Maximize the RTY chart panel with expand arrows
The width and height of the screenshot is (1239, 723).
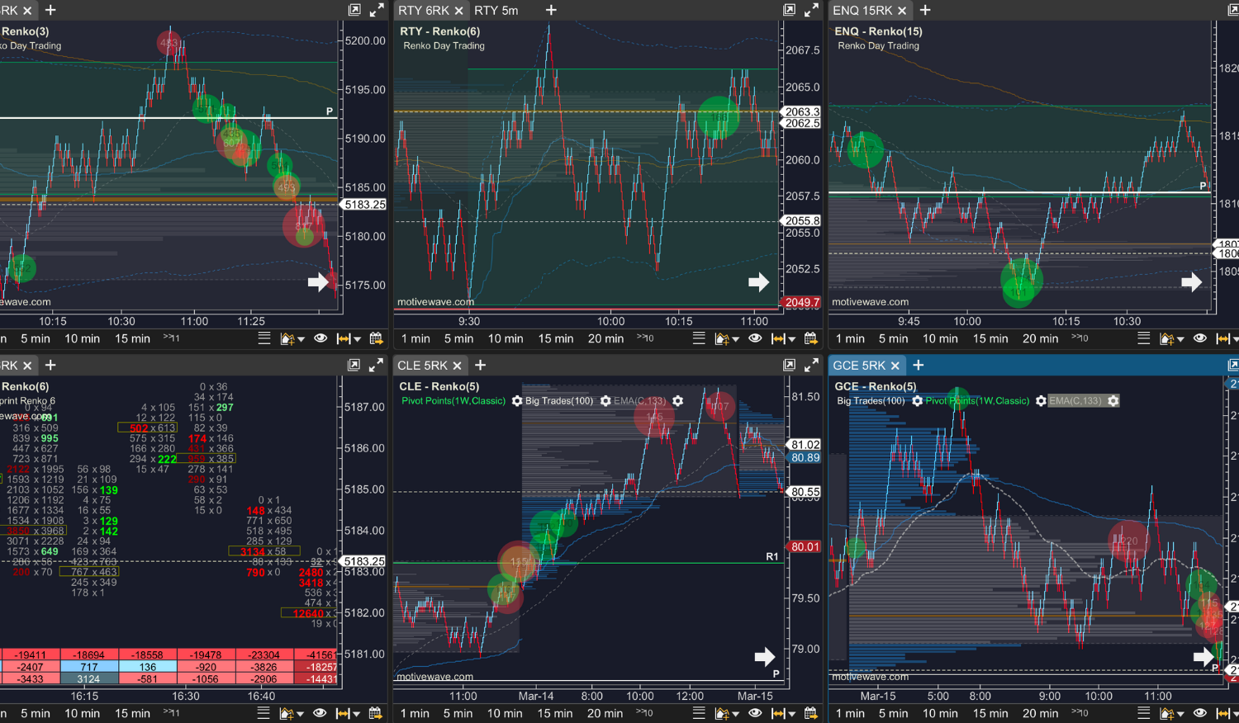[x=812, y=10]
